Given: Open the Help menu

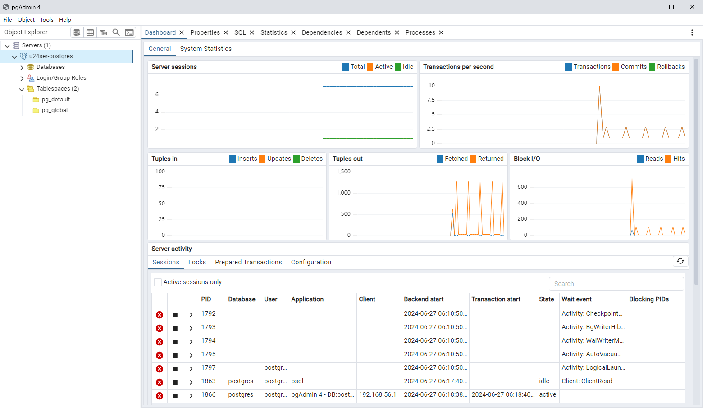Looking at the screenshot, I should point(65,20).
